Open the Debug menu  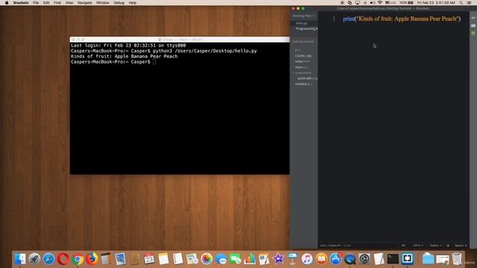click(119, 3)
